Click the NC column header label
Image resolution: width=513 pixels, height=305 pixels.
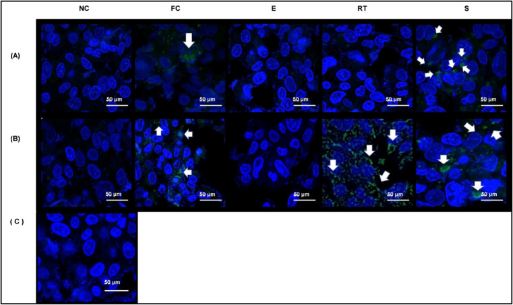(84, 9)
